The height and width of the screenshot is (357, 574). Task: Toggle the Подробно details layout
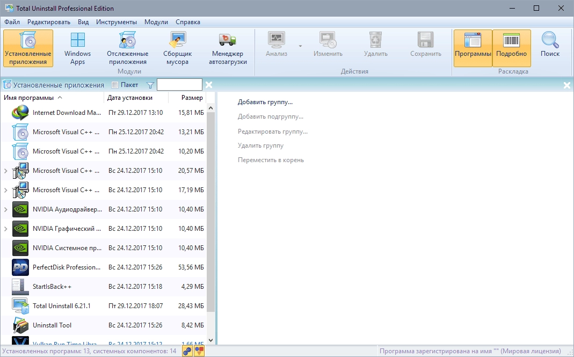[x=511, y=48]
